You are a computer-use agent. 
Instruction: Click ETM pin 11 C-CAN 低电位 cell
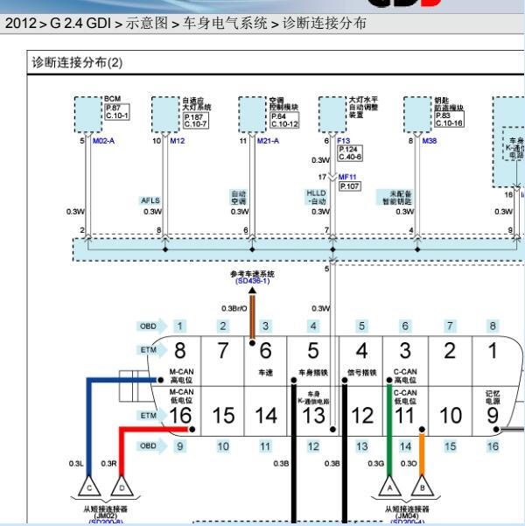pos(405,411)
